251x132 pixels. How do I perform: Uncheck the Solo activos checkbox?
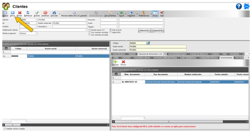[111, 30]
